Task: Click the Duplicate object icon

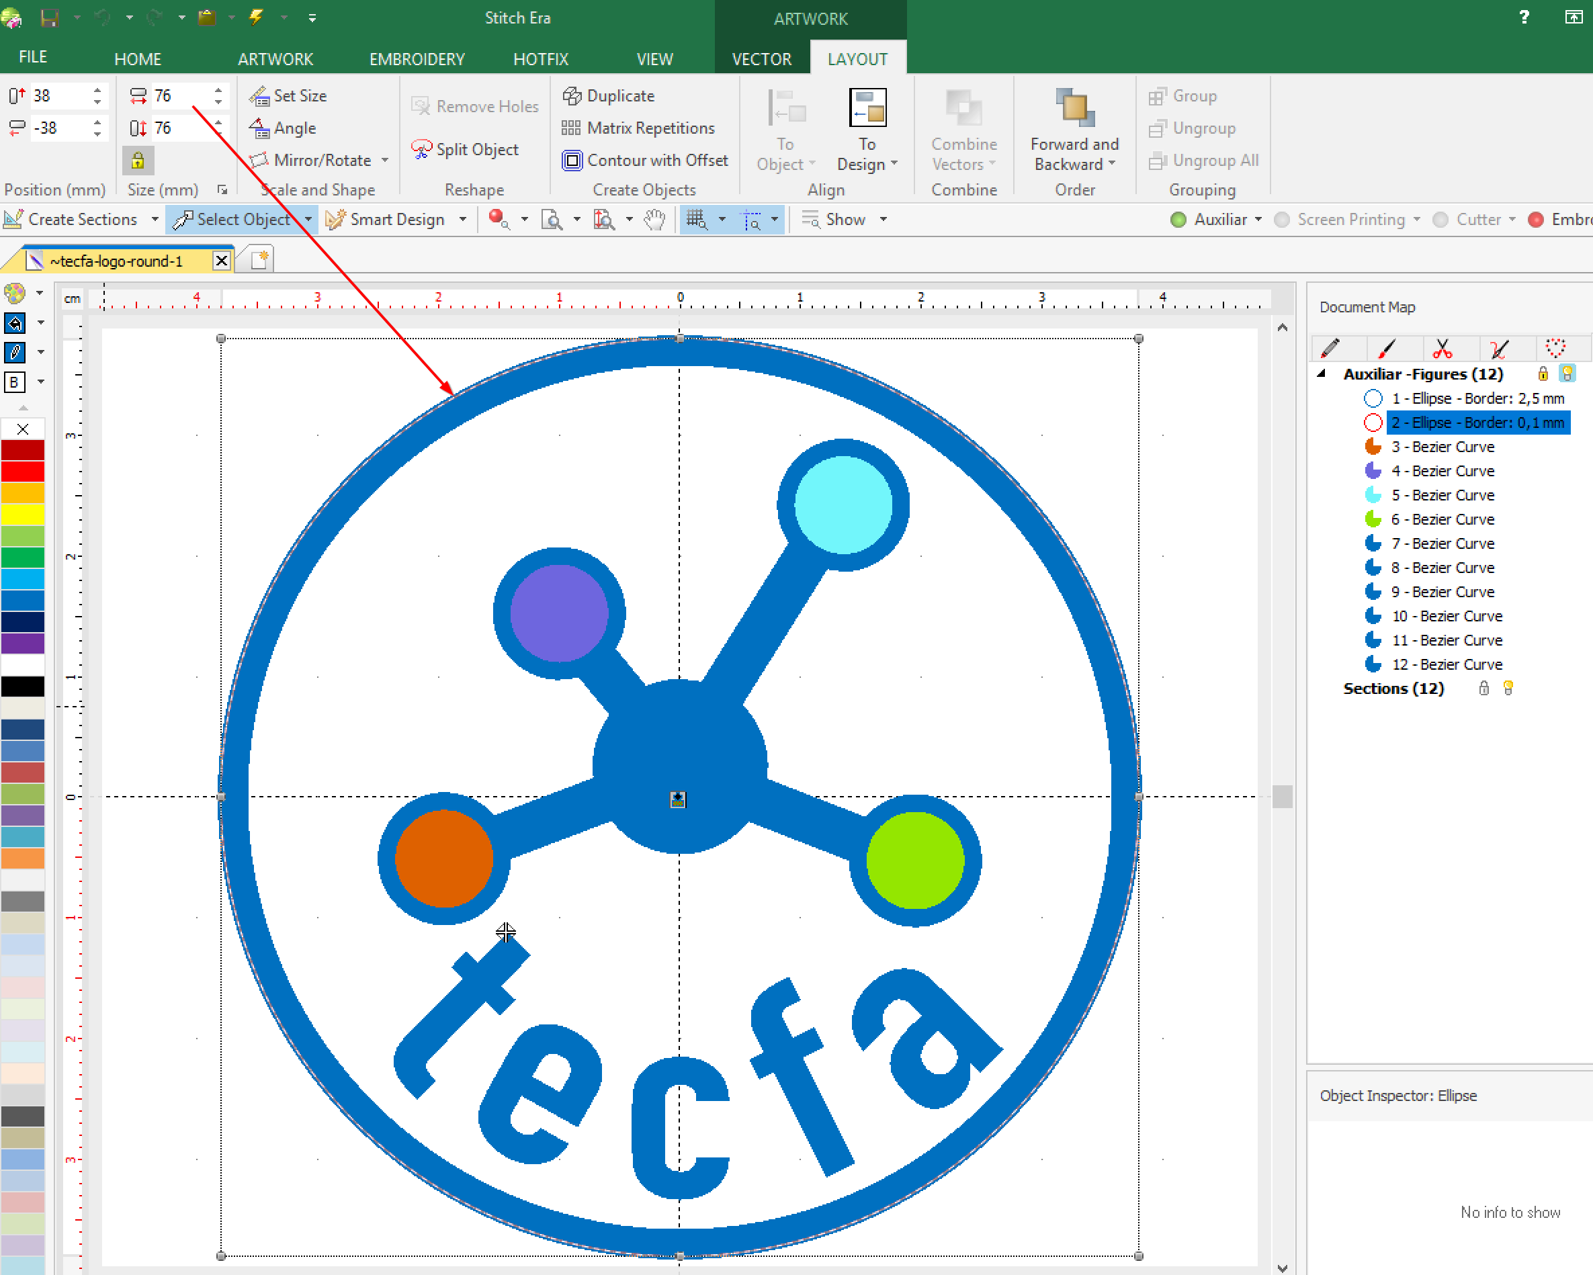Action: [x=572, y=95]
